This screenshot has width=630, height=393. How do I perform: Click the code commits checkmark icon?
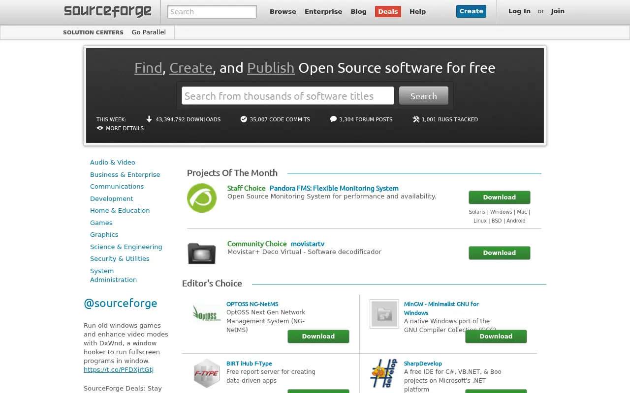tap(244, 119)
